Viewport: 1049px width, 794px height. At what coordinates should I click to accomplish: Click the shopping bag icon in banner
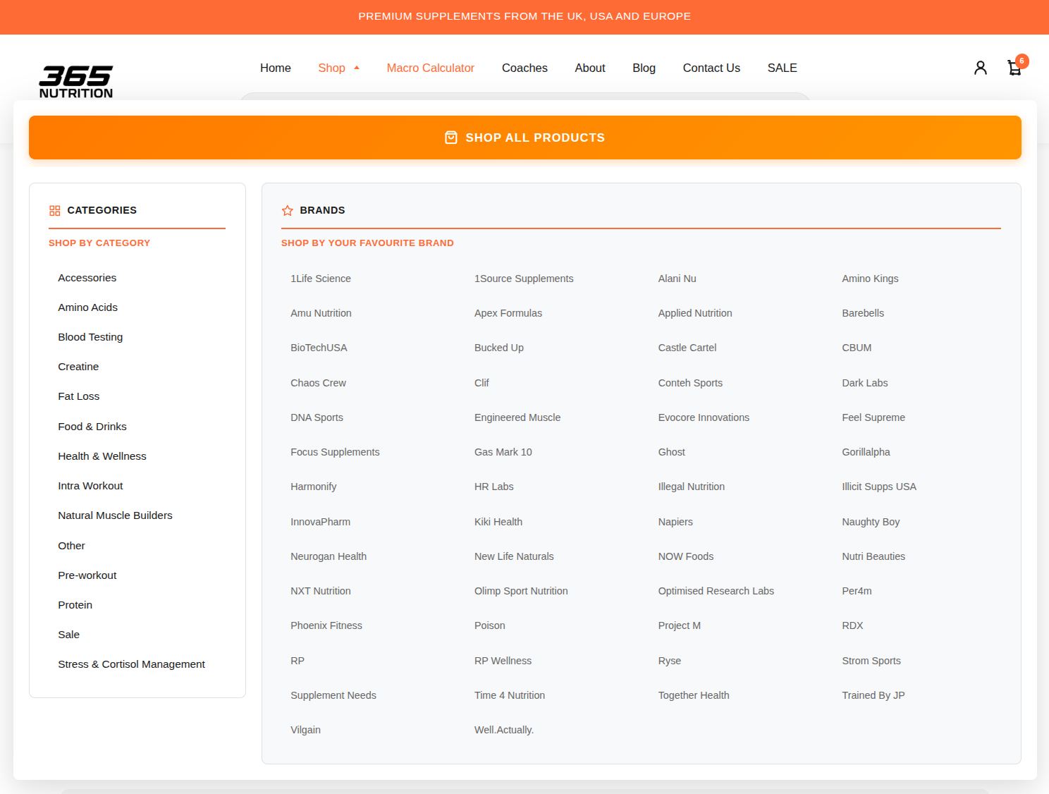click(451, 138)
